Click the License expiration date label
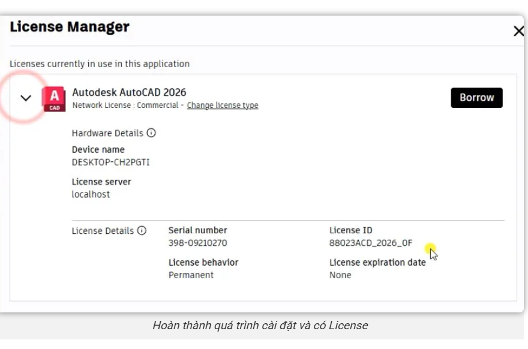528x349 pixels. (377, 263)
